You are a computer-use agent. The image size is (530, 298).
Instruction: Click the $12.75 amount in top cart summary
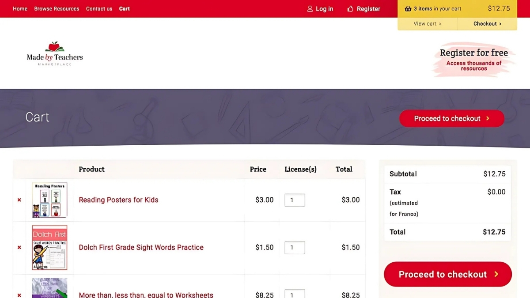(499, 8)
